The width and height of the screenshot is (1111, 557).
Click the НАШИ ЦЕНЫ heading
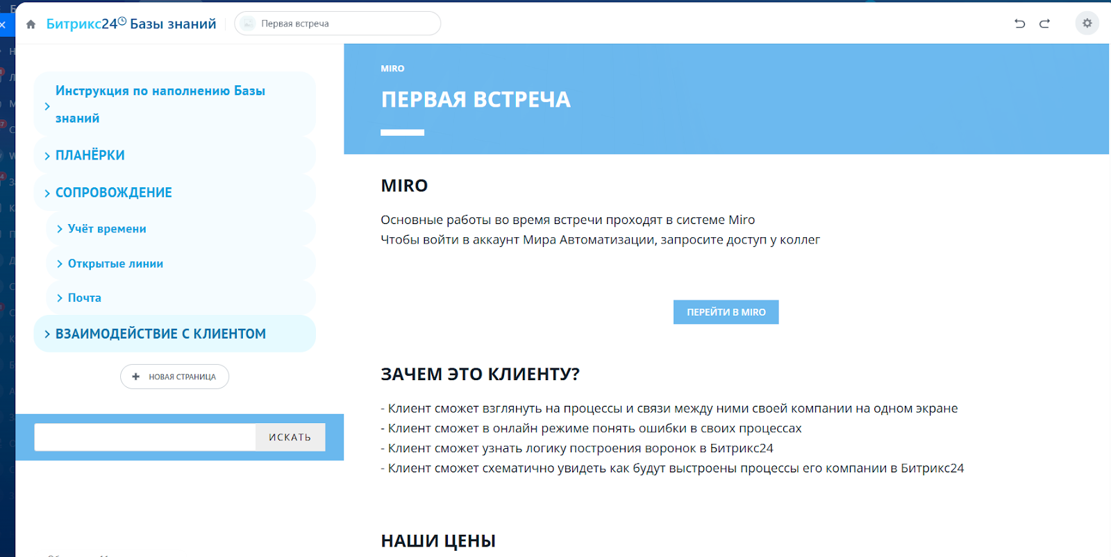pyautogui.click(x=438, y=541)
